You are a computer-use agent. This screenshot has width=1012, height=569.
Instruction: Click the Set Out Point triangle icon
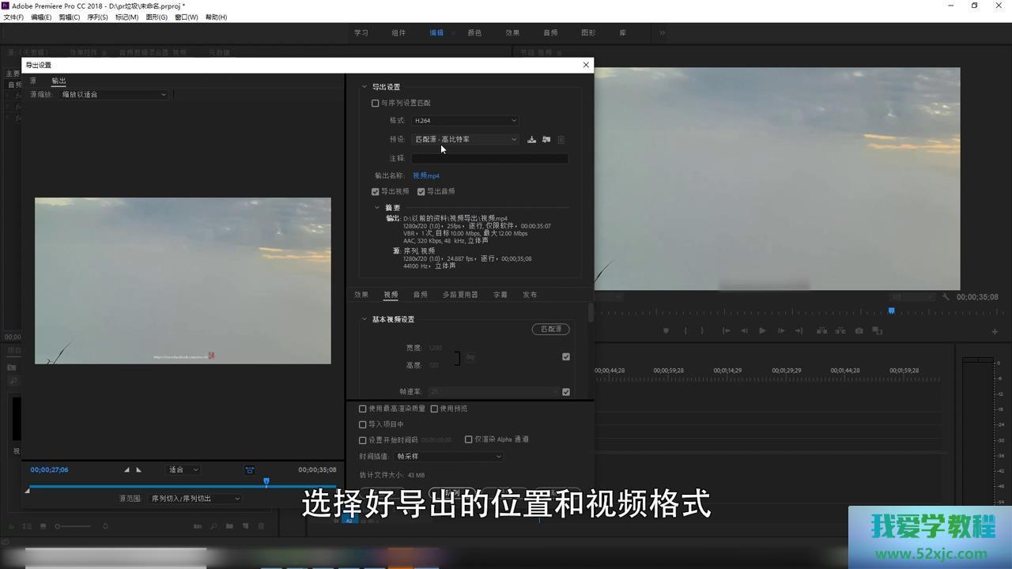click(139, 469)
